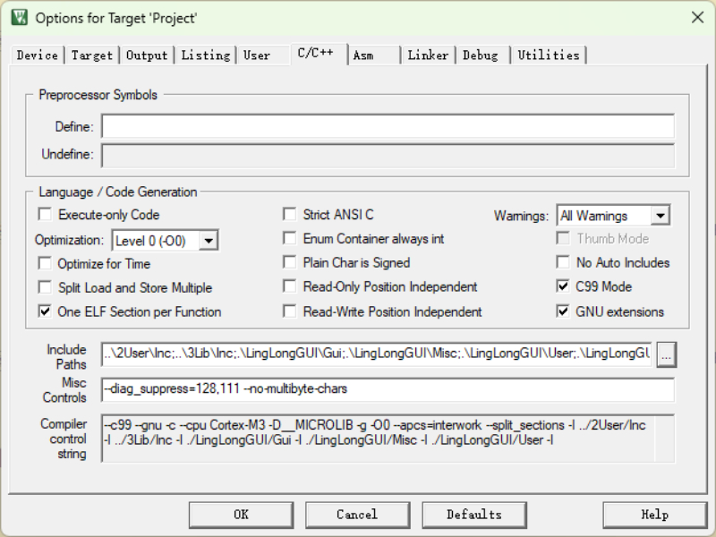Image resolution: width=716 pixels, height=537 pixels.
Task: Toggle the C99 Mode checkbox
Action: pyautogui.click(x=563, y=286)
